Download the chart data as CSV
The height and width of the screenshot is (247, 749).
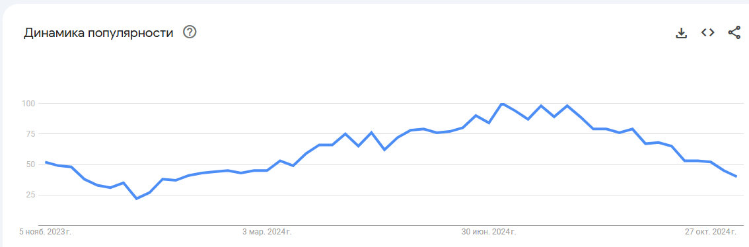tap(681, 33)
